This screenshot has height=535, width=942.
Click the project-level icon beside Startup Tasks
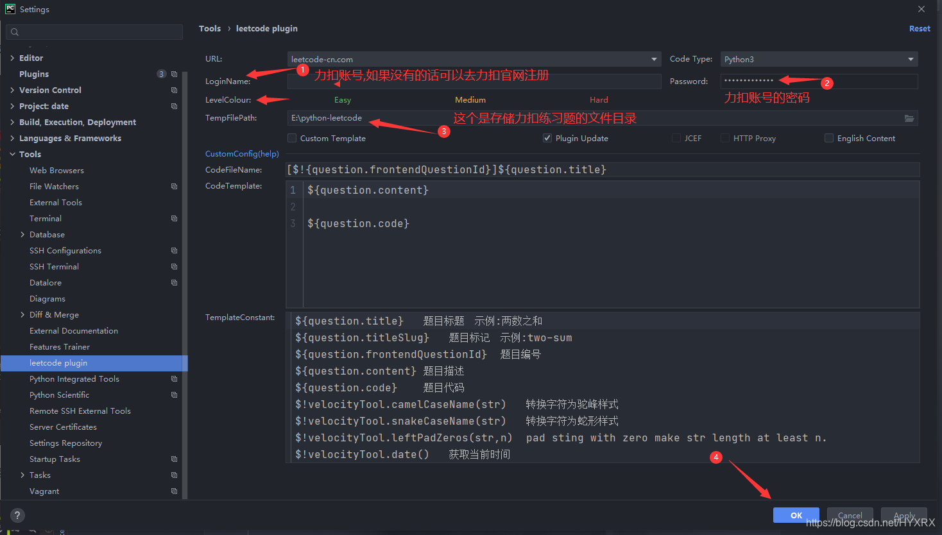coord(174,459)
